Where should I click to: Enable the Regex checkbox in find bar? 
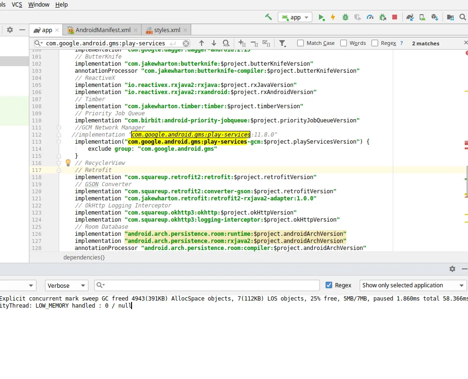[x=375, y=43]
